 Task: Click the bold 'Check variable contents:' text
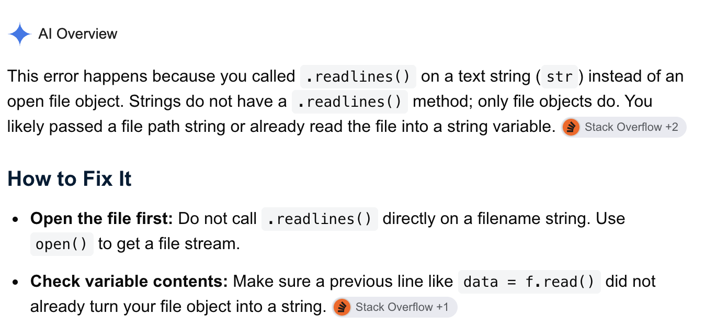(129, 282)
